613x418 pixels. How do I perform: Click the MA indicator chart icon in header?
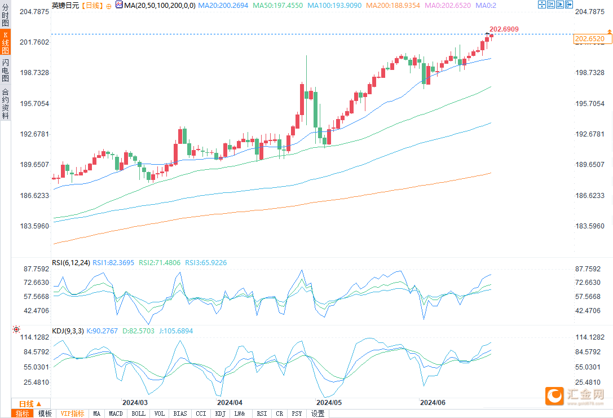click(119, 5)
